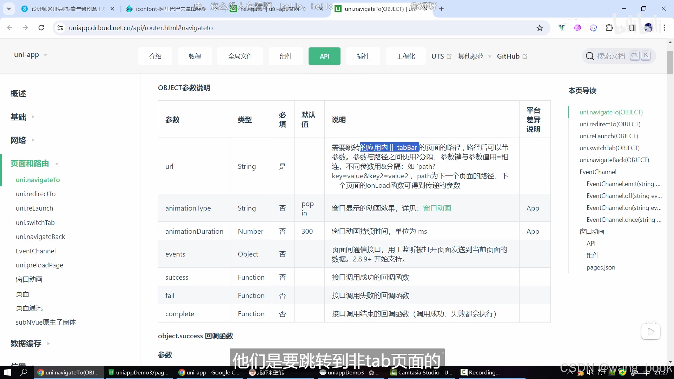The image size is (674, 379).
Task: Open the browser extensions puzzle icon
Action: [x=609, y=28]
